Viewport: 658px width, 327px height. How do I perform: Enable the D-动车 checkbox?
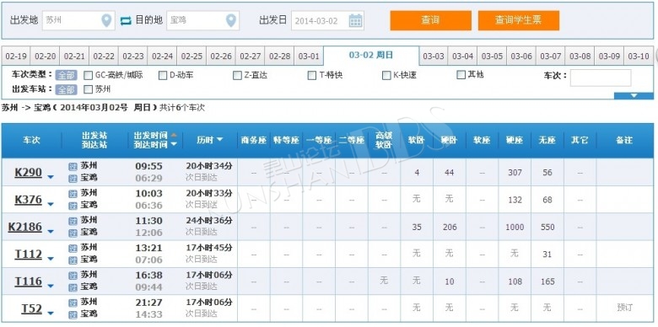coord(163,76)
